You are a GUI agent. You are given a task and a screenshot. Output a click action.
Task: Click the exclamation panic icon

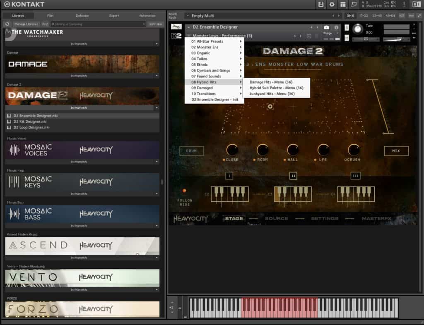click(x=404, y=4)
